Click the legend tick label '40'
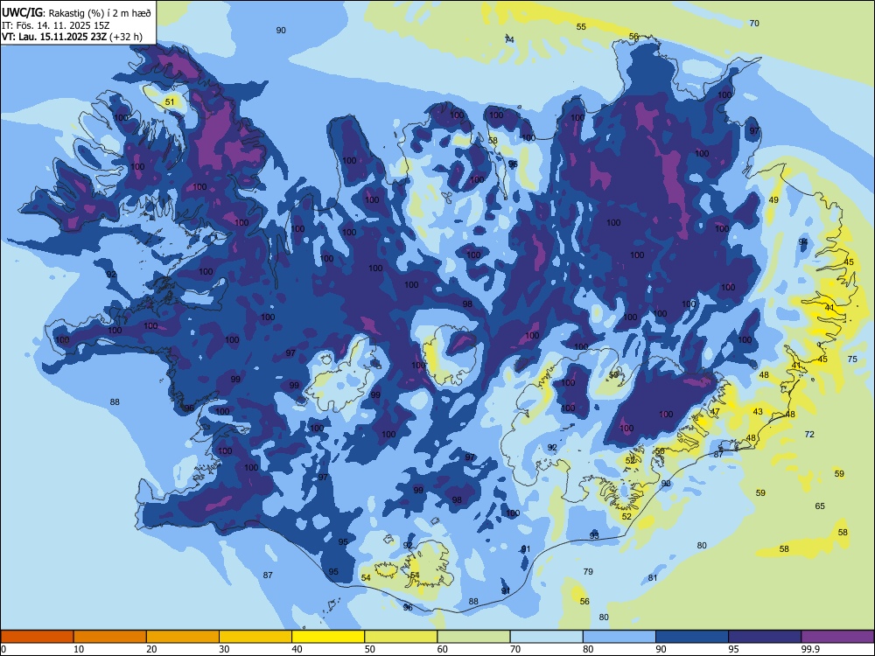 (297, 649)
